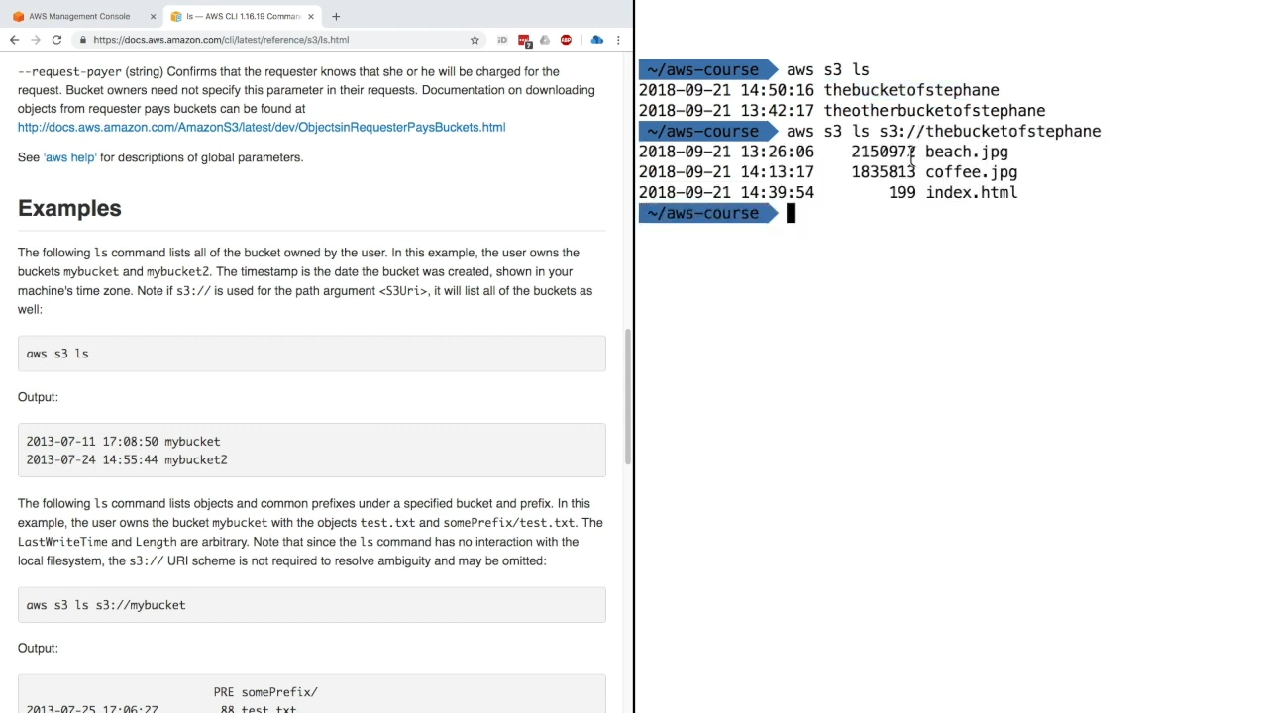1268x713 pixels.
Task: Reload the current docs page
Action: coord(56,40)
